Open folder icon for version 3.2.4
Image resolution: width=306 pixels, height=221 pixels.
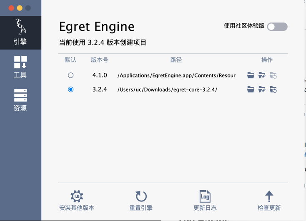coord(251,89)
